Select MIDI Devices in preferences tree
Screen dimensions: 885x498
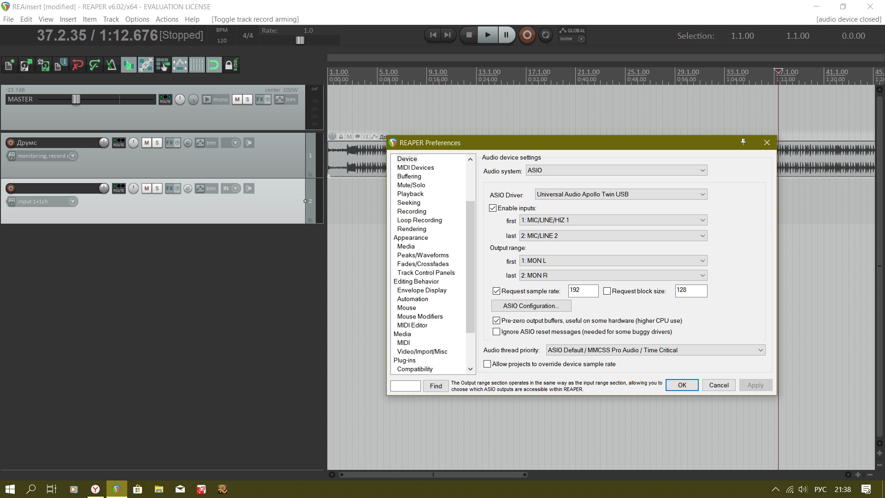click(x=415, y=167)
